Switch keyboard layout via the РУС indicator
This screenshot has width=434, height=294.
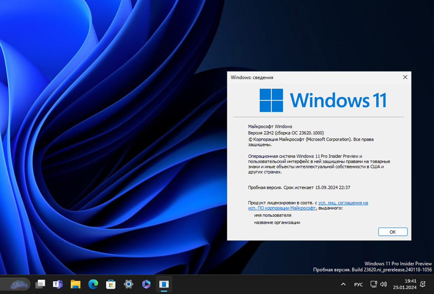click(x=358, y=284)
